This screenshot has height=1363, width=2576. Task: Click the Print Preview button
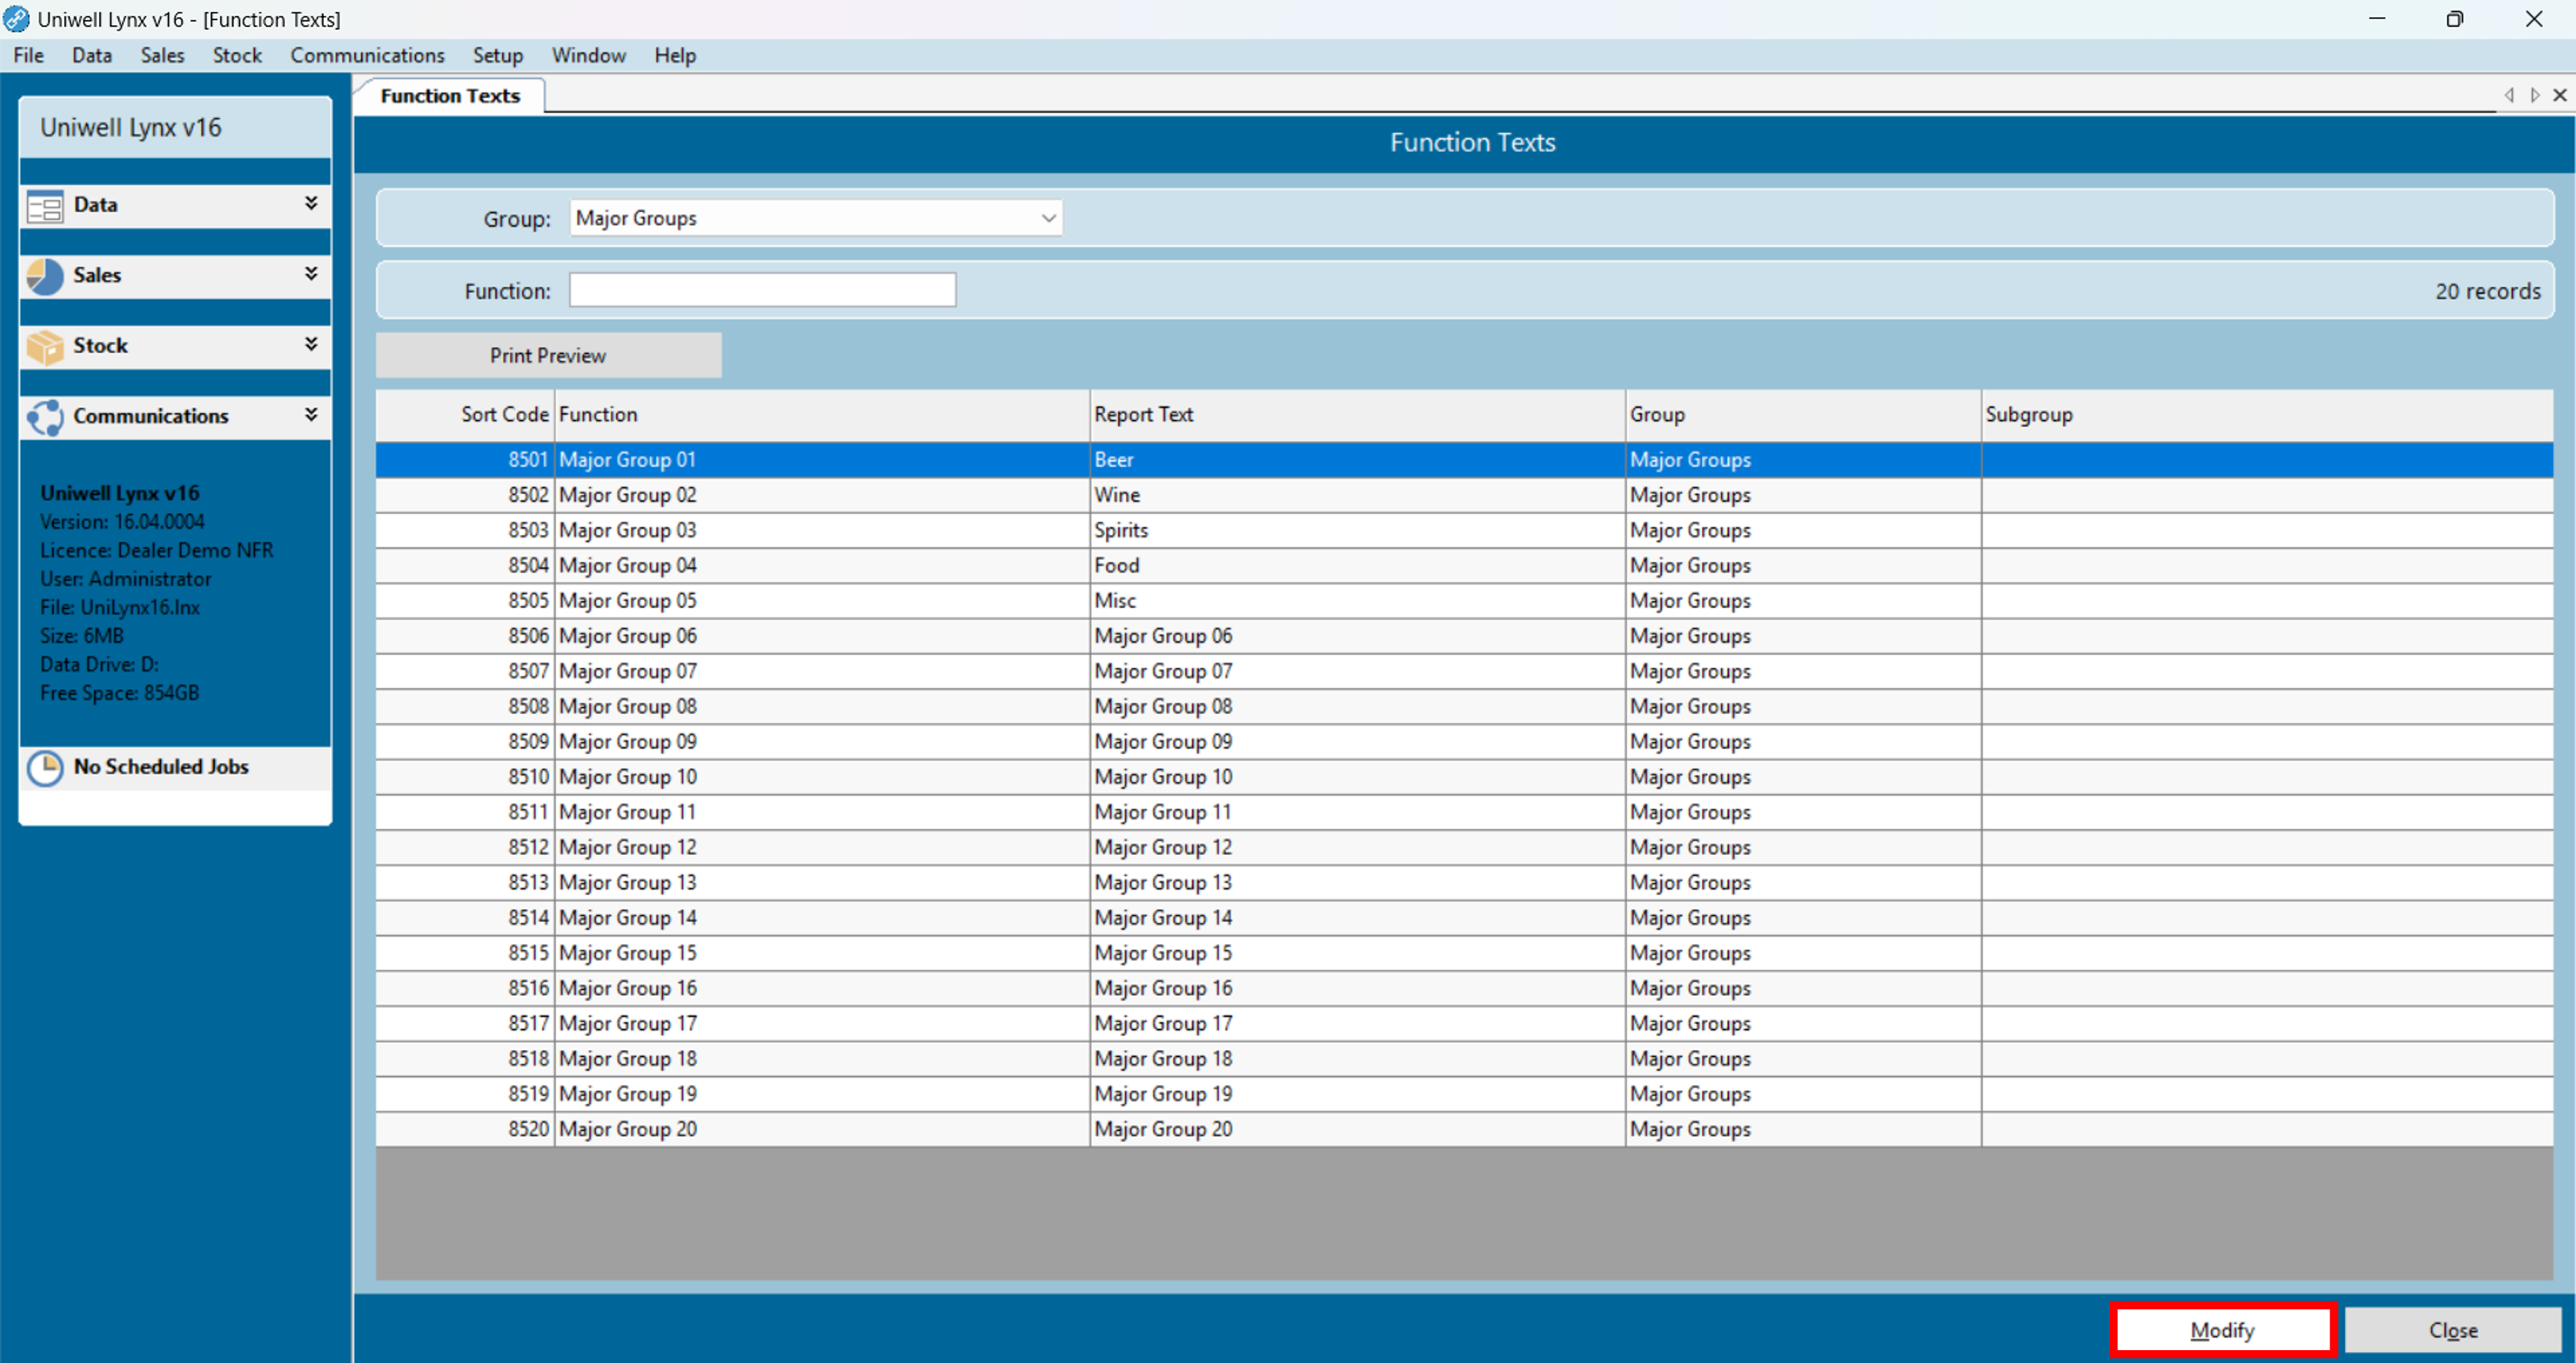(548, 356)
